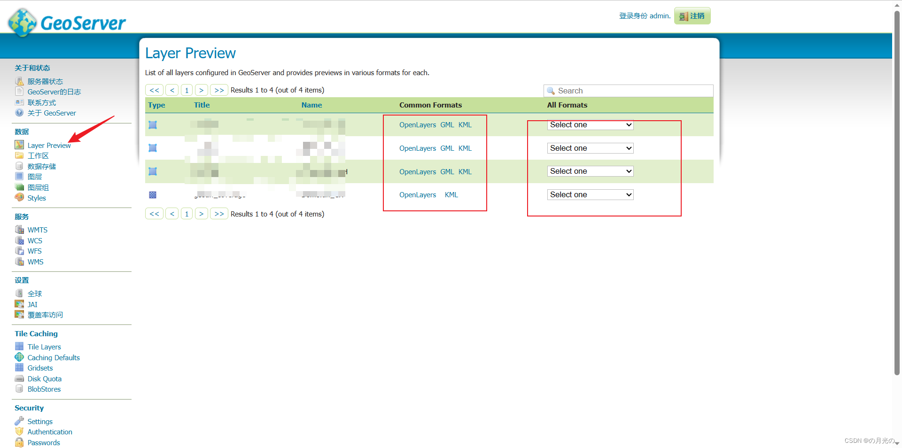Open third row's Select one formats dropdown
The image size is (902, 448).
pos(590,171)
